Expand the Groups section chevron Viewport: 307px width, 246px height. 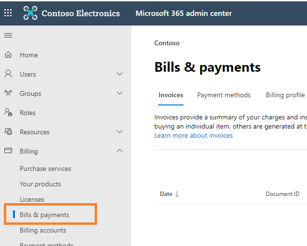pyautogui.click(x=120, y=93)
